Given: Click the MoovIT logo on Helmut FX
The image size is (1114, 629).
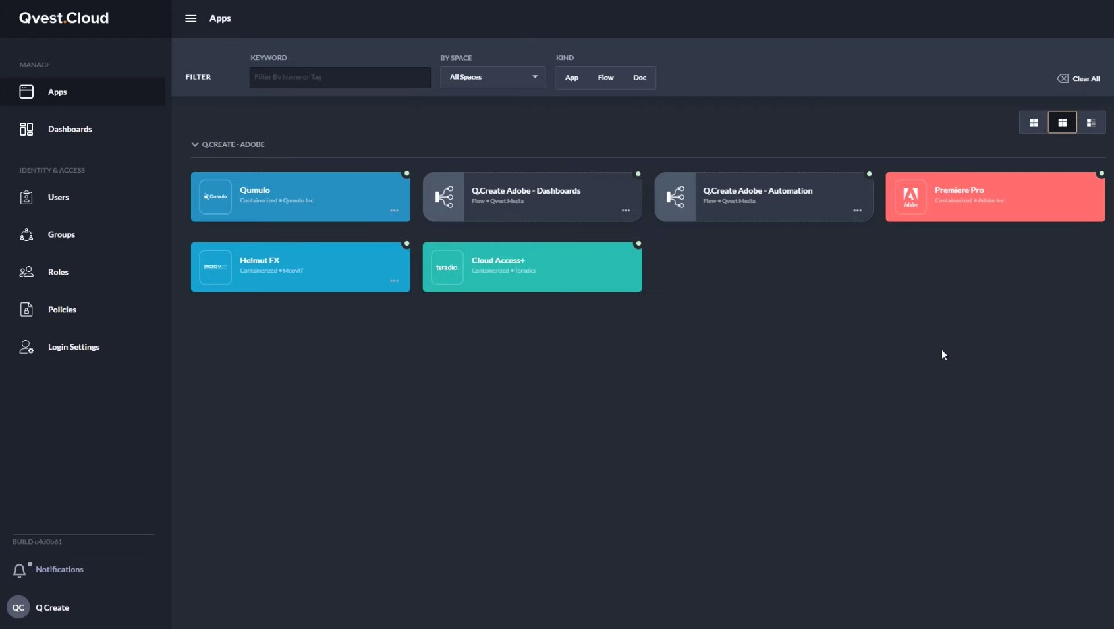Looking at the screenshot, I should (215, 267).
